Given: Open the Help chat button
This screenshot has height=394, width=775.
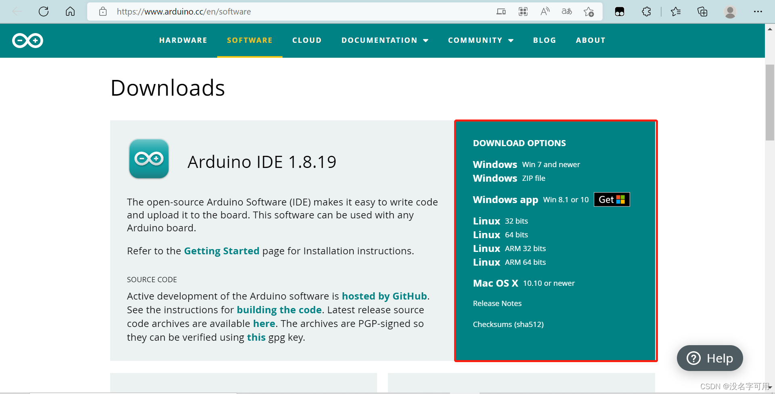Looking at the screenshot, I should coord(710,358).
